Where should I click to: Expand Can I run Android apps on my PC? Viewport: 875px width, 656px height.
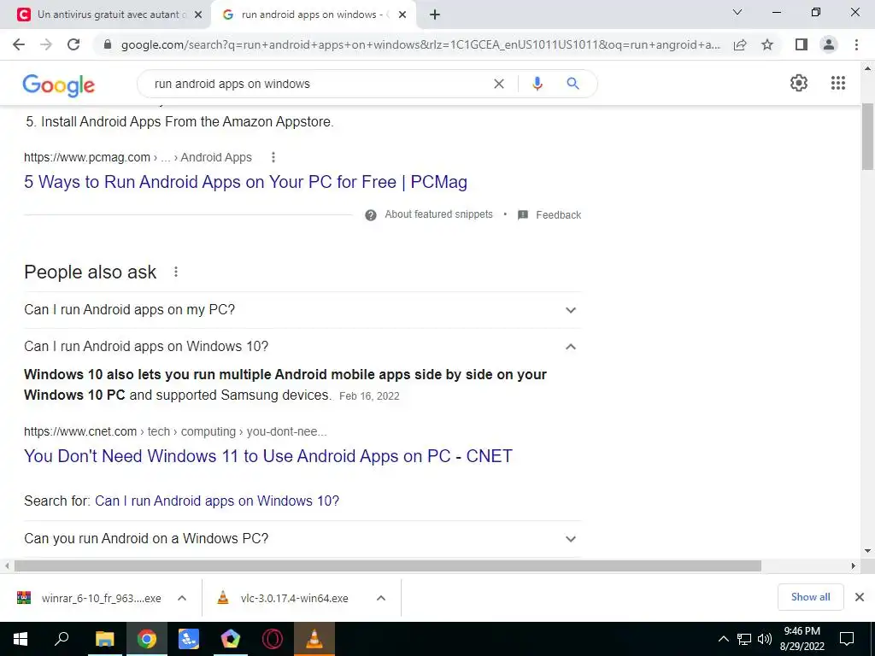[302, 309]
